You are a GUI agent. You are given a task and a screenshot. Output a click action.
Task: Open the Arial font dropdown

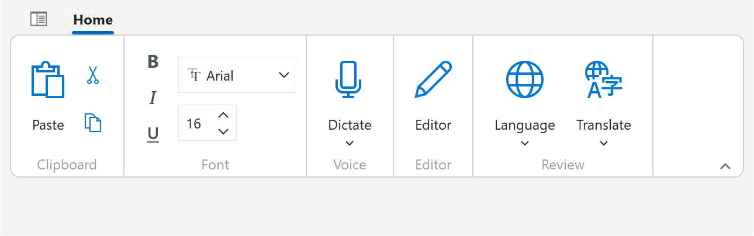(x=237, y=75)
